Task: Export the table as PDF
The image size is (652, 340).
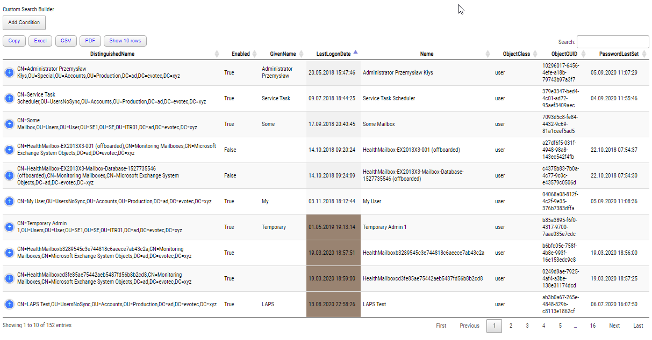Action: 90,41
